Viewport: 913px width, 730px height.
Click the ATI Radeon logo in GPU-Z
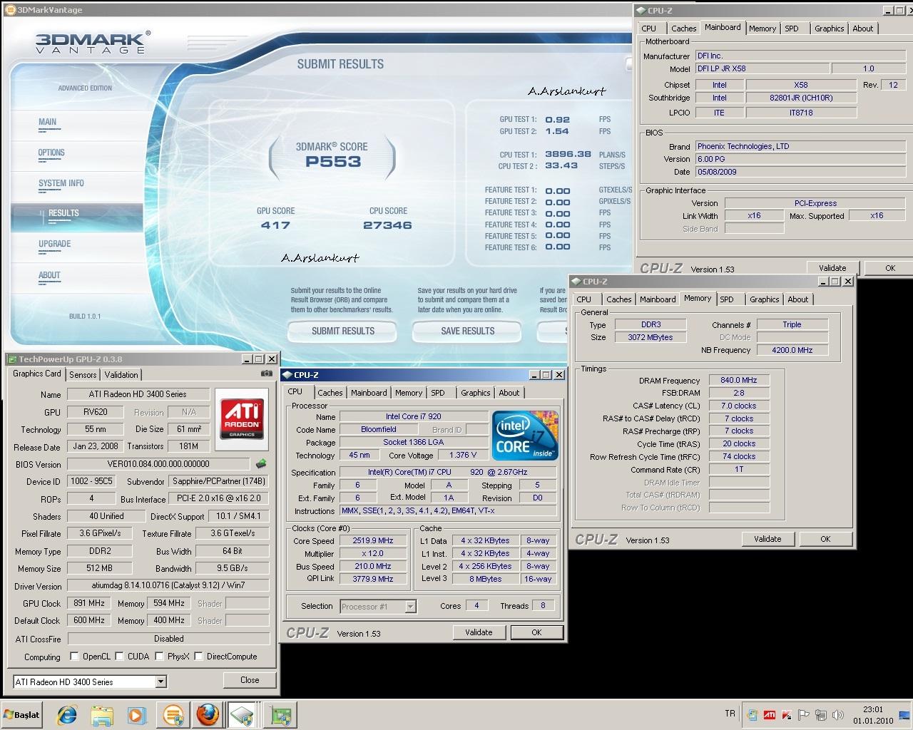(x=242, y=419)
